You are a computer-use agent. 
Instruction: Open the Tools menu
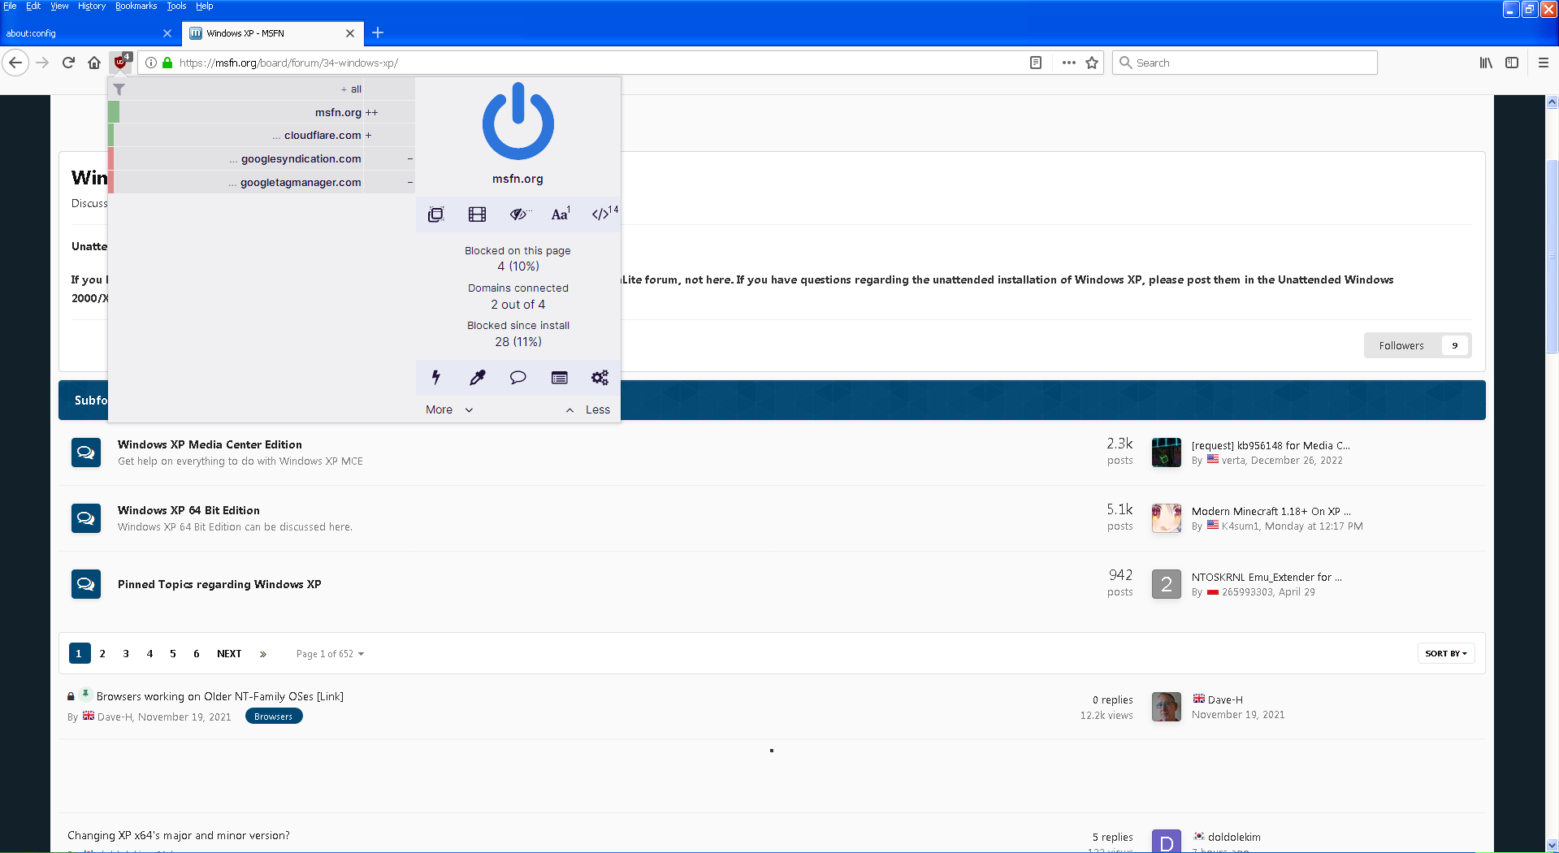[176, 6]
